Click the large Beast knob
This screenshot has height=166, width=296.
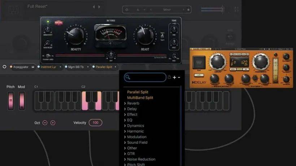click(145, 36)
